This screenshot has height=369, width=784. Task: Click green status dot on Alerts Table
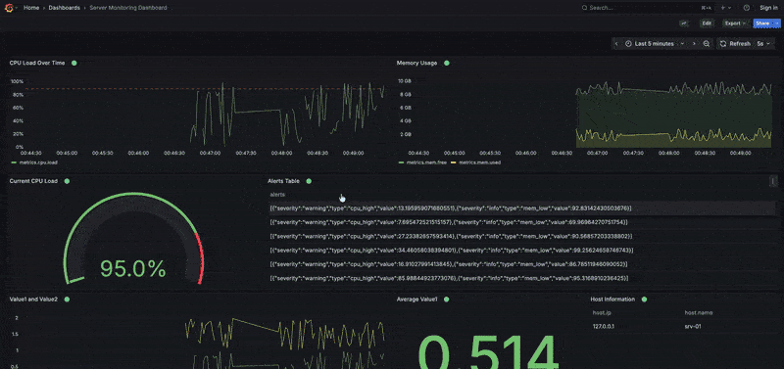point(309,181)
